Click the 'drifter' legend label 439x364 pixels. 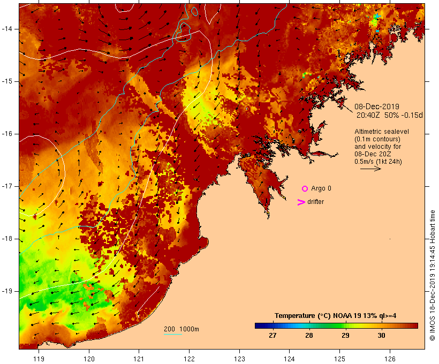315,202
